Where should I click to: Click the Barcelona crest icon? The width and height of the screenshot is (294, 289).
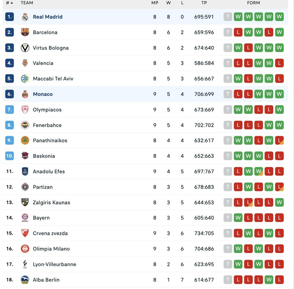(25, 32)
